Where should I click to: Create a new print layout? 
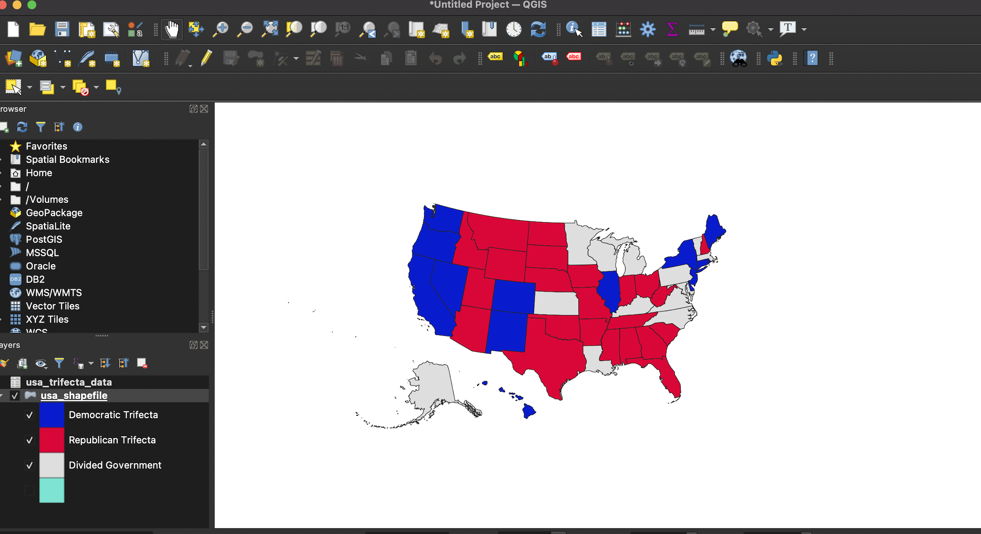coord(87,29)
